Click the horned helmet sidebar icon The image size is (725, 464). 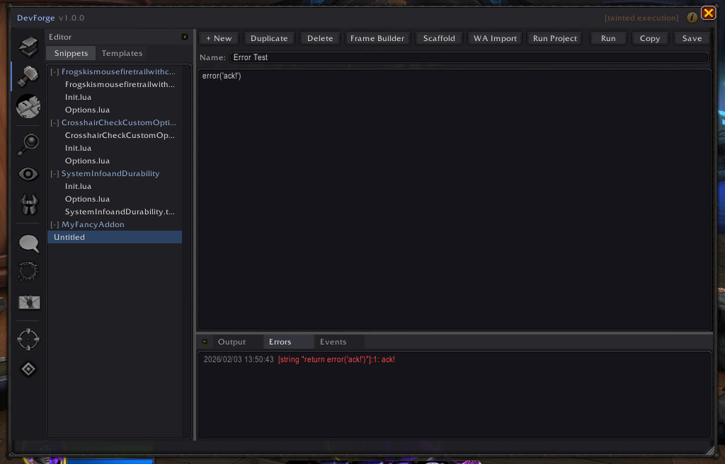click(x=28, y=204)
